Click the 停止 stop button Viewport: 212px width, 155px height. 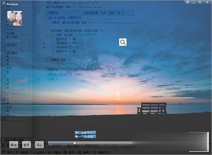(x=39, y=145)
